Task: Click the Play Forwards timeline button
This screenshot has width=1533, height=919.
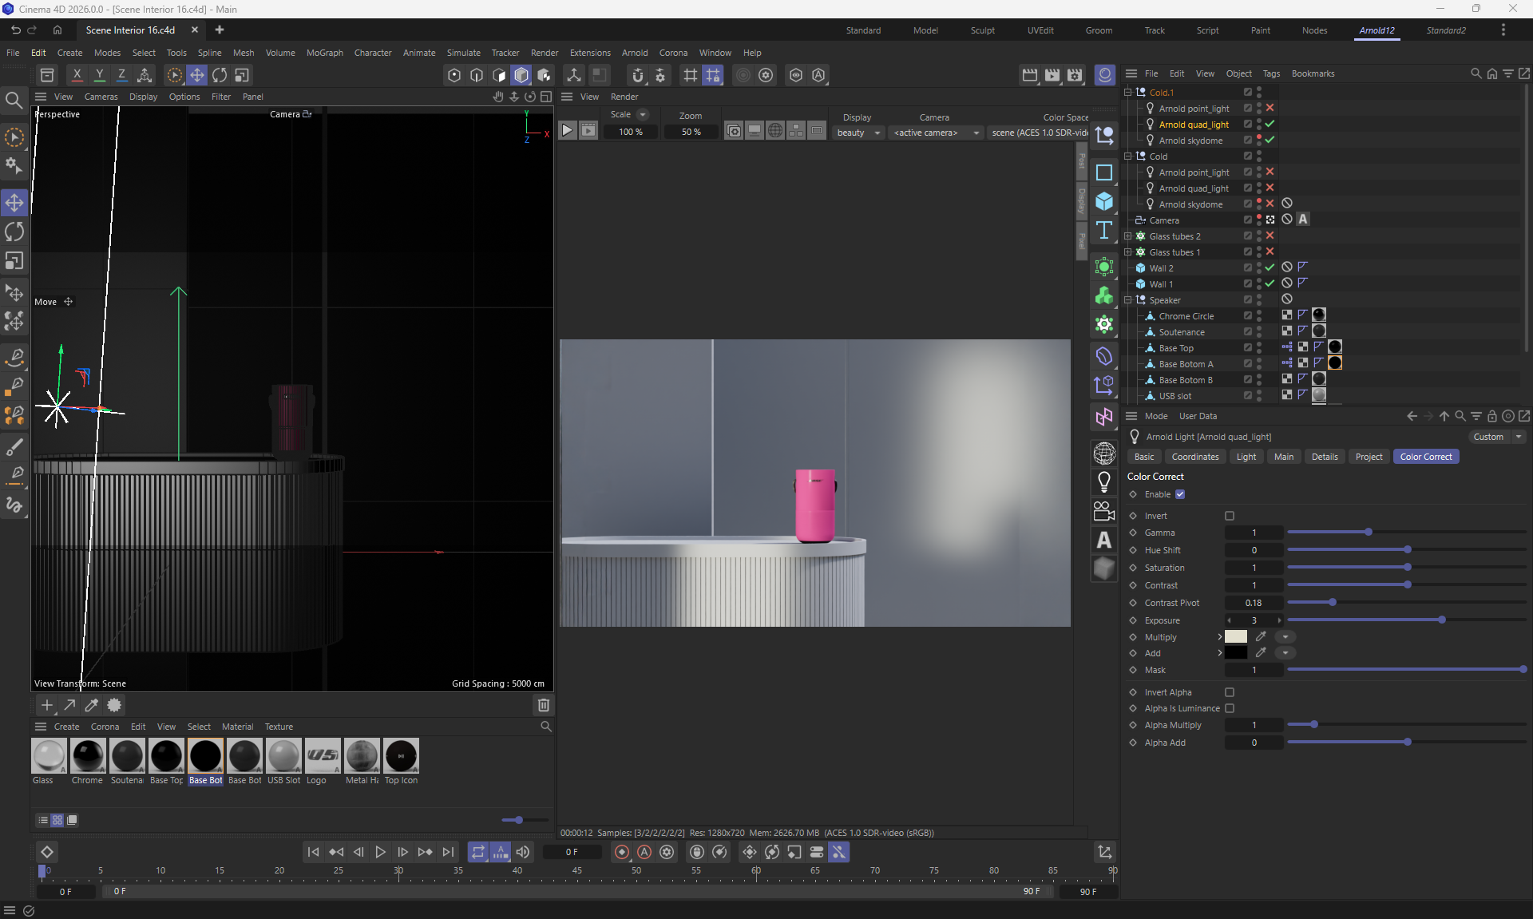Action: (381, 852)
